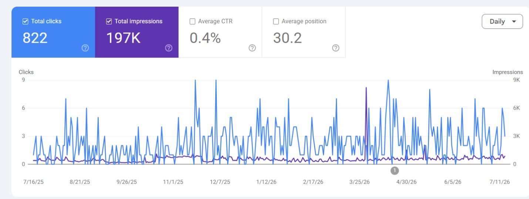Open help icon on Total clicks card
This screenshot has height=199, width=529.
click(85, 48)
